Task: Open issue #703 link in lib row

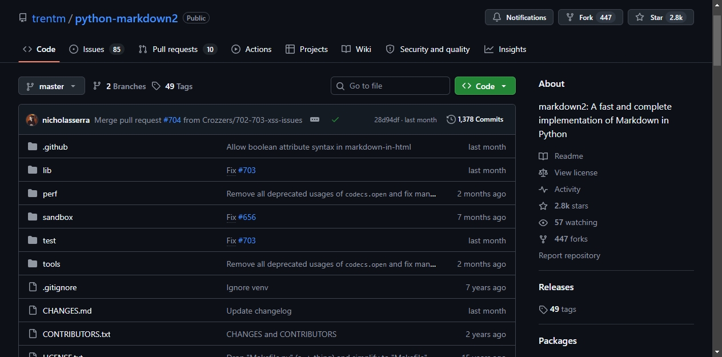Action: 247,170
